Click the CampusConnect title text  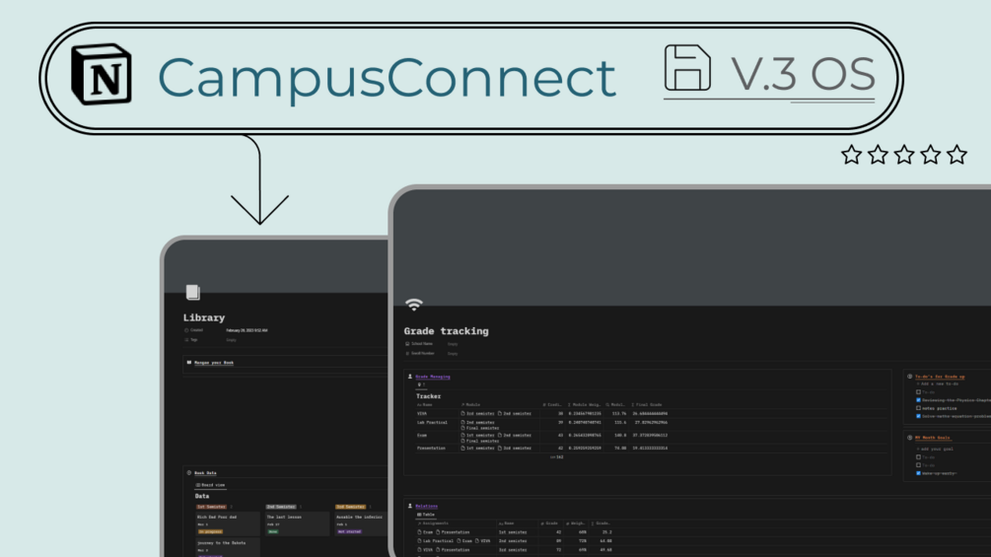387,78
